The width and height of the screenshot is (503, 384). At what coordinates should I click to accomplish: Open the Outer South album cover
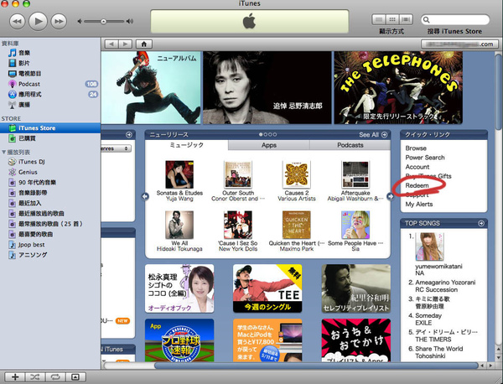(x=238, y=174)
